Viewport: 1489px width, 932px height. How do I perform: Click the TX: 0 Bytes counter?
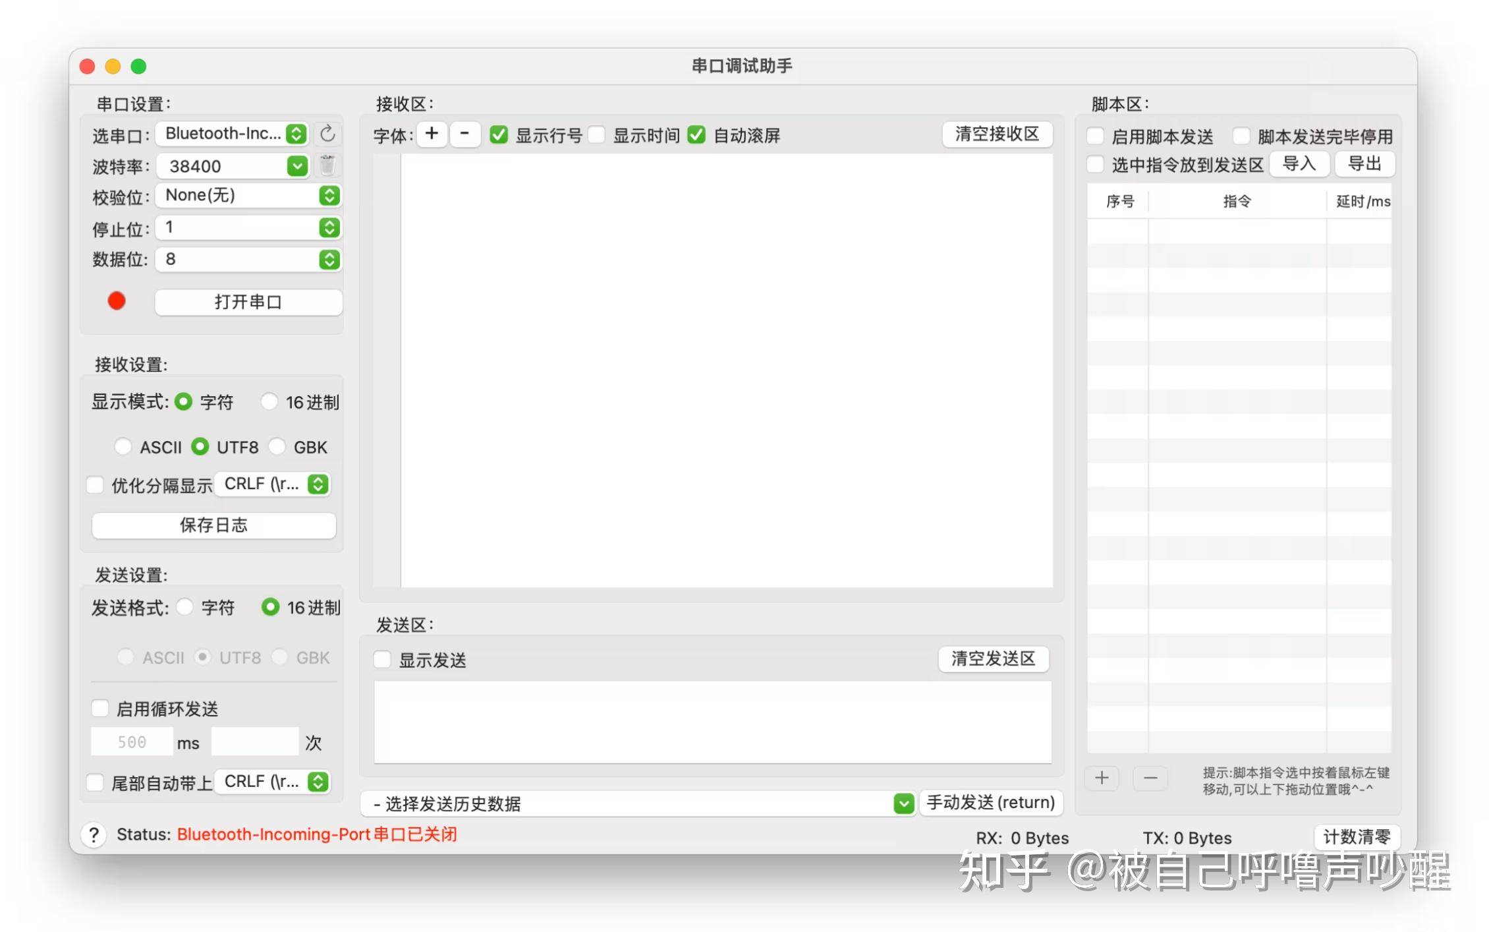click(1187, 838)
